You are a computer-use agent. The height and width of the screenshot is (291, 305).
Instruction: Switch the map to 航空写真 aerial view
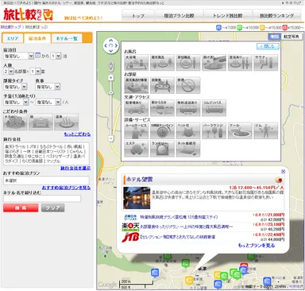pyautogui.click(x=291, y=37)
